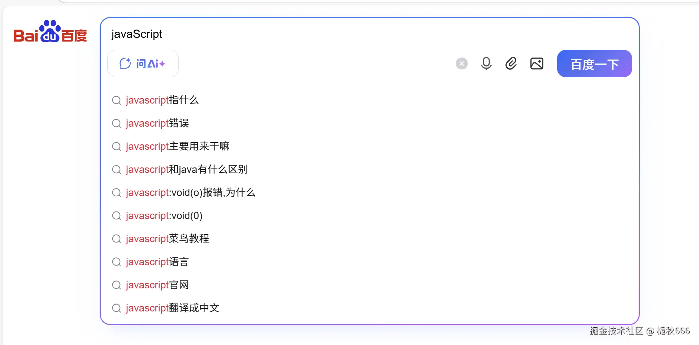Select suggestion javascript错误

(157, 123)
